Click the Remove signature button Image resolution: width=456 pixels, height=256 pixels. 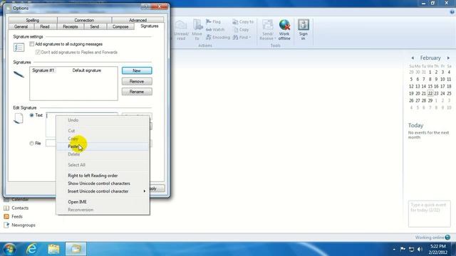[137, 82]
